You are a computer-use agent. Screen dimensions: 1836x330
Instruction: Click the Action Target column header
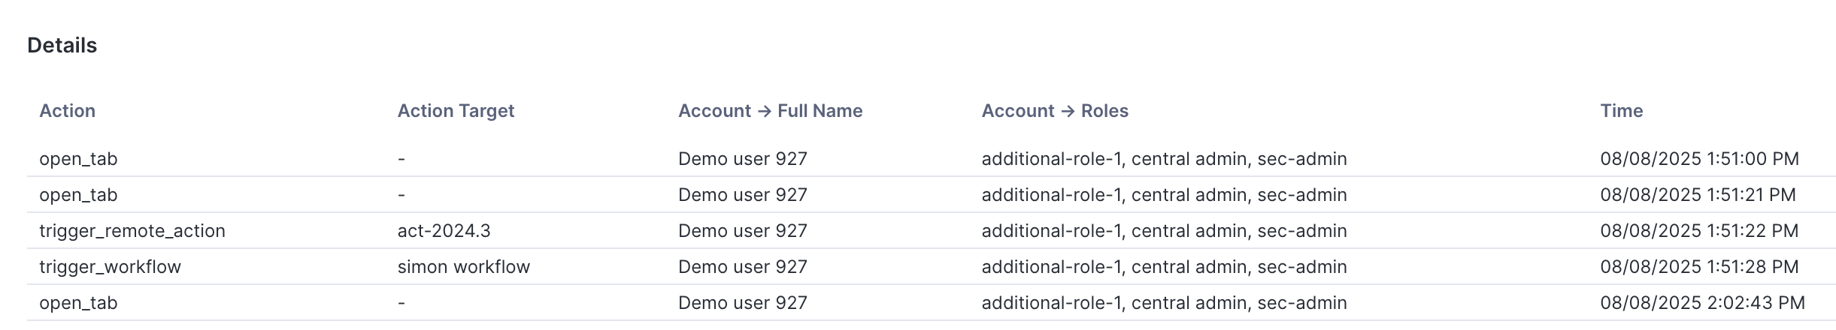pyautogui.click(x=456, y=111)
